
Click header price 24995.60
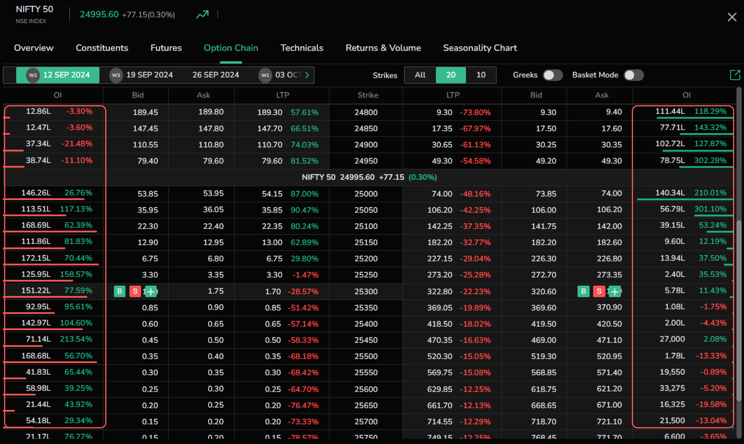(x=99, y=14)
